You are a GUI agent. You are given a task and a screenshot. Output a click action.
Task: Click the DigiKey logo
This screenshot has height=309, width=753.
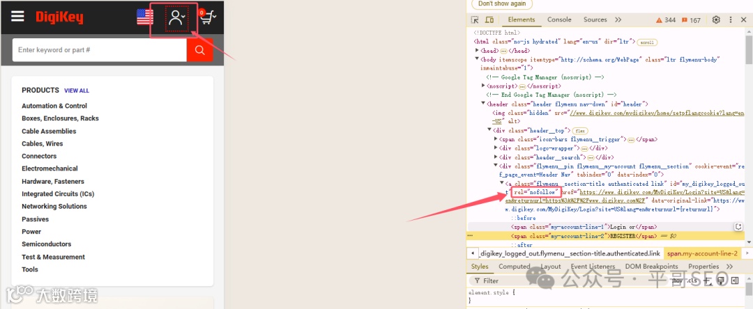(59, 17)
